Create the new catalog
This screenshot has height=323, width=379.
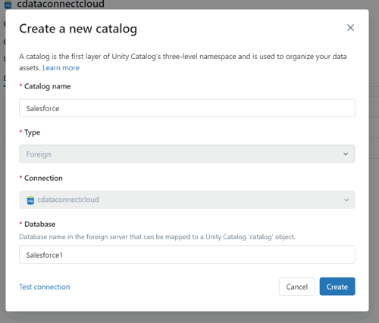click(337, 287)
